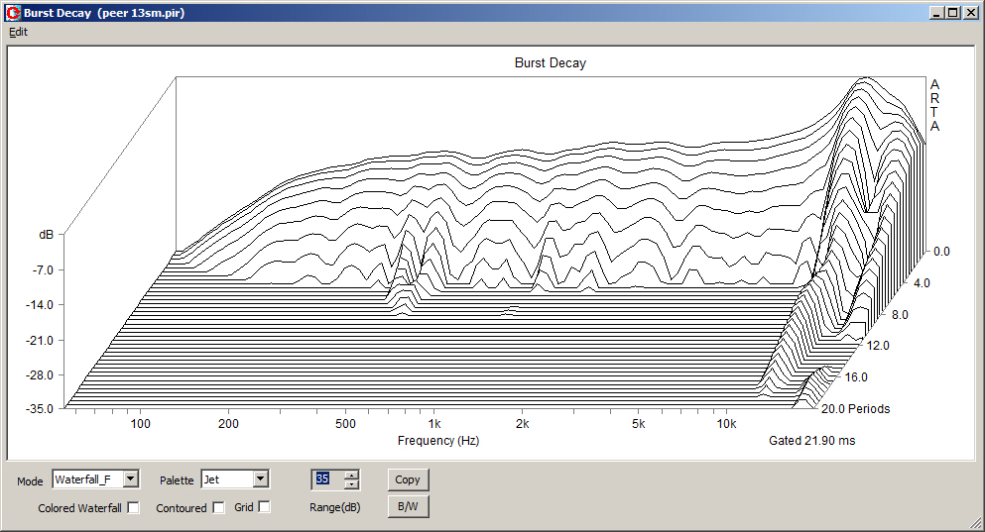Decrease range with the spinner down arrow
The image size is (985, 532).
click(x=351, y=484)
